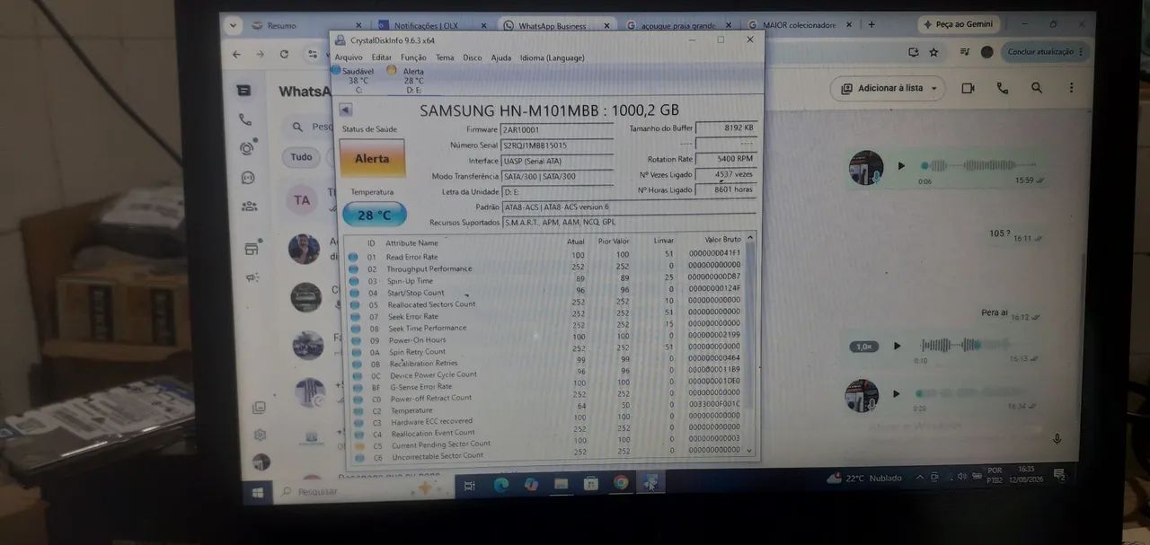Switch to Resumo browser tab
This screenshot has height=545, width=1150.
305,26
